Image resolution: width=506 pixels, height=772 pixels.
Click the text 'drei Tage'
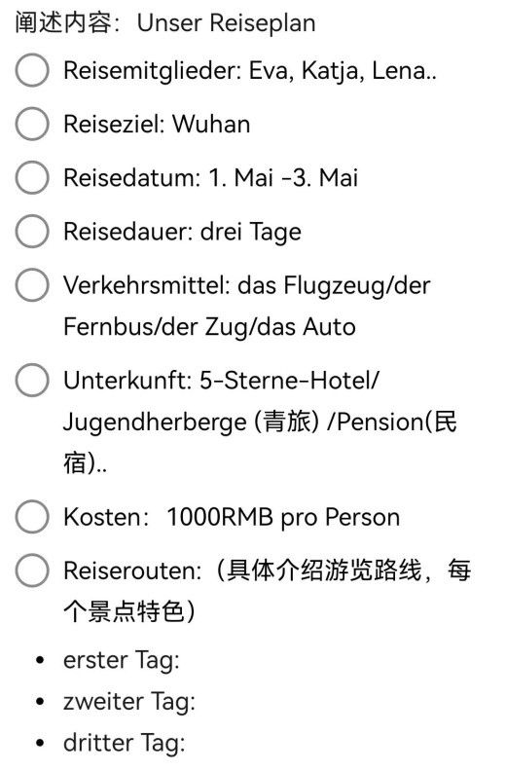[x=250, y=232]
